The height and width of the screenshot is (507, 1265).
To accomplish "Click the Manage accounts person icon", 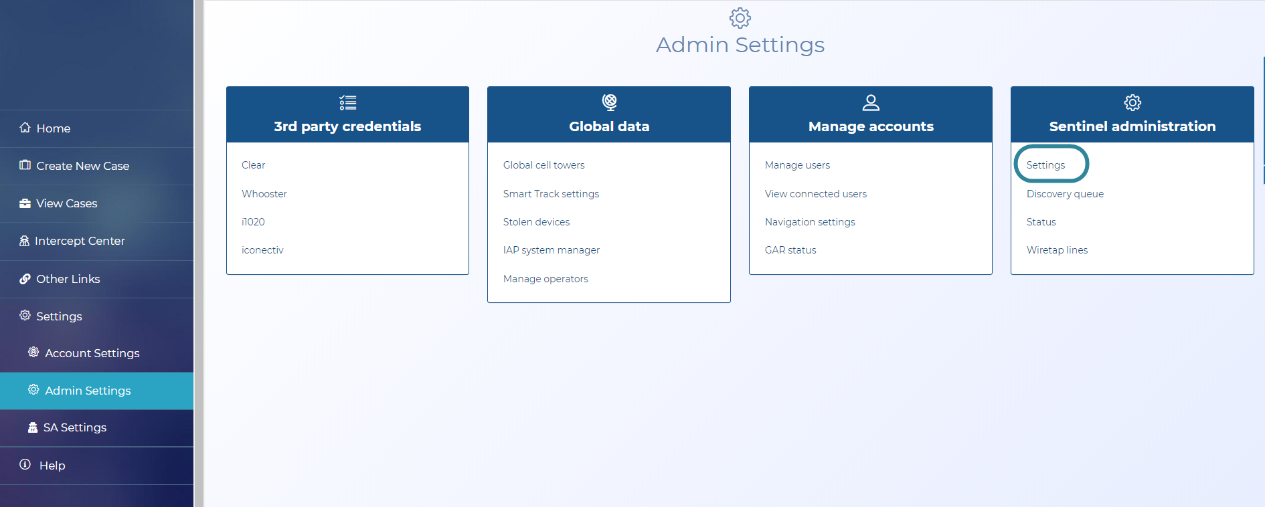I will click(871, 102).
